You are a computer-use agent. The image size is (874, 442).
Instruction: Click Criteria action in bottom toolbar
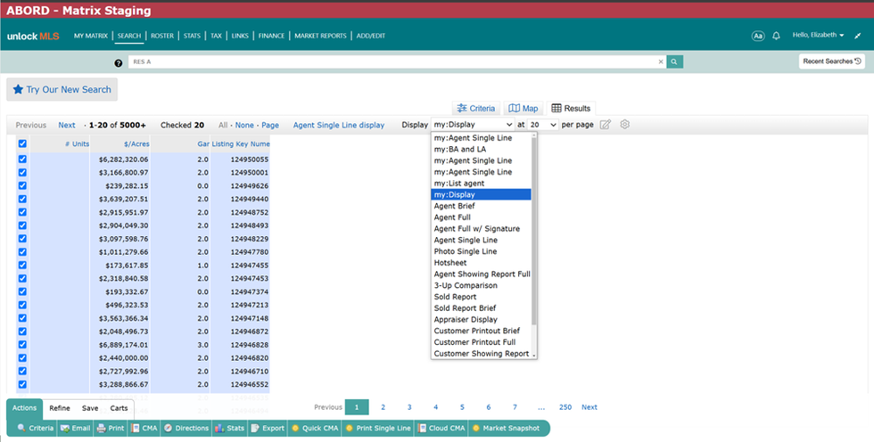tap(35, 428)
